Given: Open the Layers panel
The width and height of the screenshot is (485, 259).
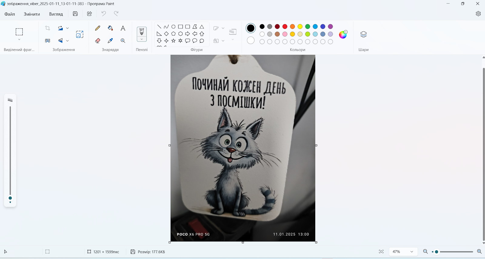Looking at the screenshot, I should click(363, 34).
